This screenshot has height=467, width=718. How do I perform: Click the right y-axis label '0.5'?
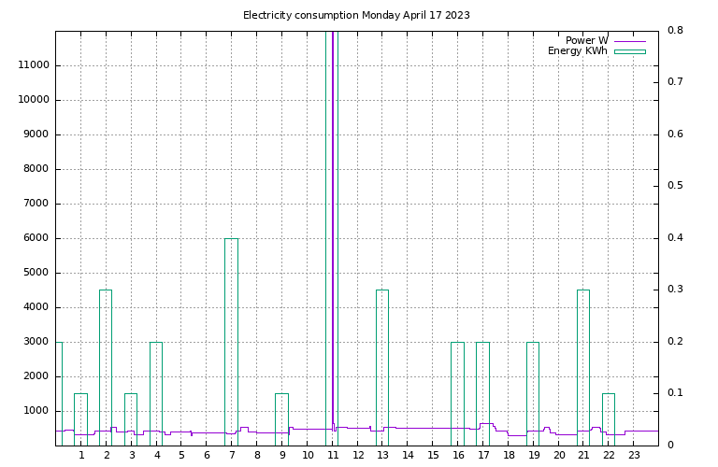tap(675, 186)
